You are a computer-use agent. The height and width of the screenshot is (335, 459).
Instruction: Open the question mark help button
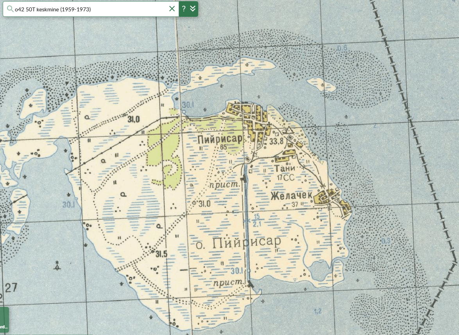pyautogui.click(x=184, y=9)
